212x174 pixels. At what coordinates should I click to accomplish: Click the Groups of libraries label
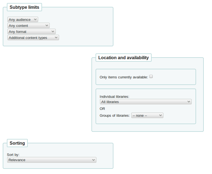point(115,116)
